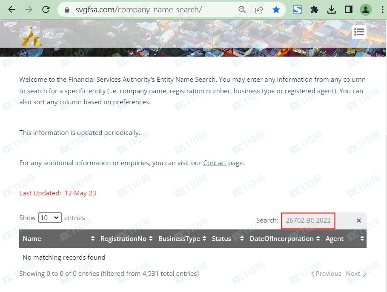Click the browser forward arrow
The width and height of the screenshot is (387, 292).
point(29,10)
